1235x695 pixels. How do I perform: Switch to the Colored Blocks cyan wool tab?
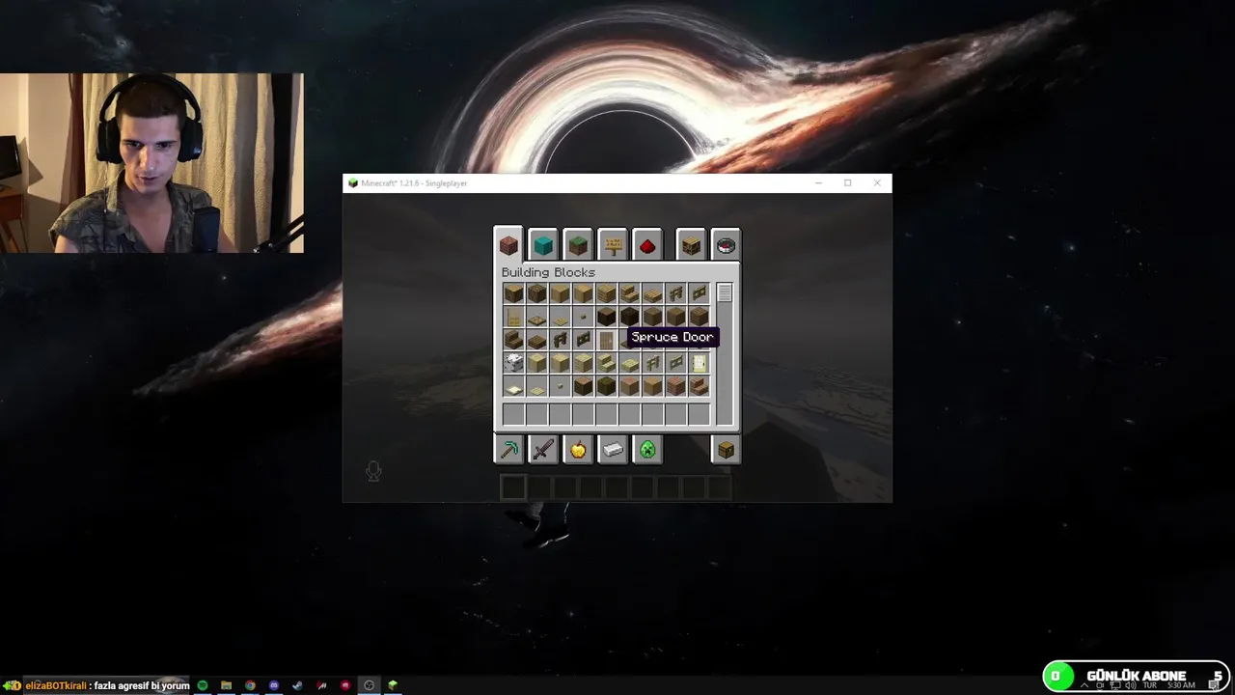(543, 245)
